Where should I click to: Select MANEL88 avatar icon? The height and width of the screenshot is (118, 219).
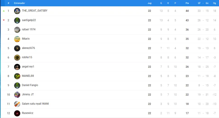(17, 76)
